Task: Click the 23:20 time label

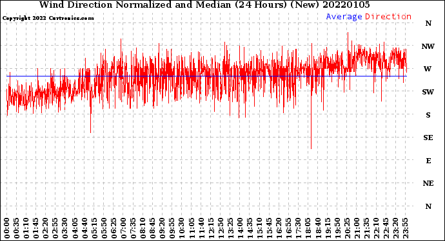Action: [x=395, y=228]
